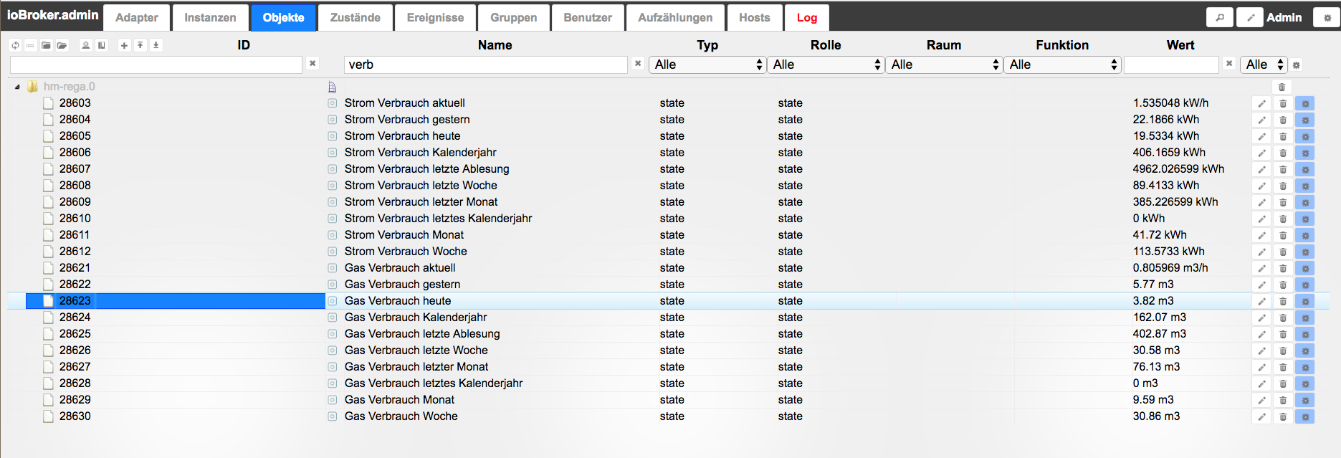This screenshot has width=1341, height=458.
Task: Click the refresh objects tree icon
Action: 15,45
